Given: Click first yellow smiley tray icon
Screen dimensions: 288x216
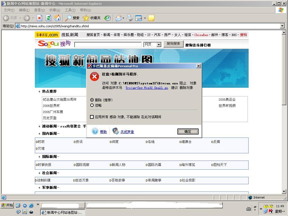Looking at the screenshot, I should pos(265,206).
